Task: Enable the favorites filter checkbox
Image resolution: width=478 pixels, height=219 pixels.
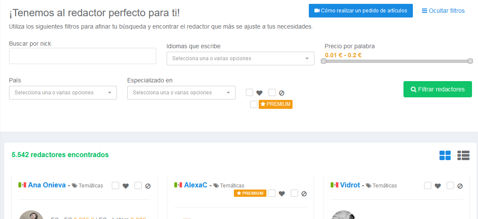Action: [249, 92]
